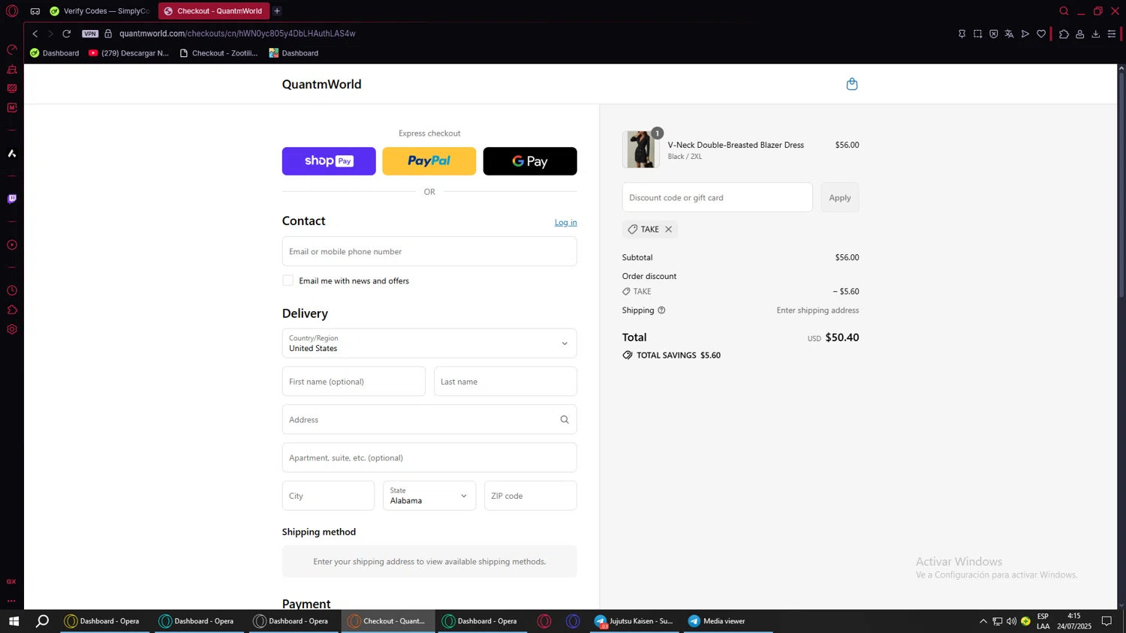1126x633 pixels.
Task: Open History clock icon in sidebar
Action: [x=12, y=291]
